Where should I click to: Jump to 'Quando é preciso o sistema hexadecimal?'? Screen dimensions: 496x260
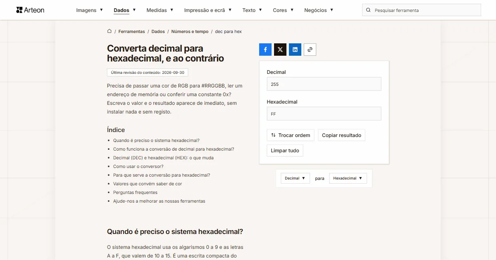click(x=156, y=140)
